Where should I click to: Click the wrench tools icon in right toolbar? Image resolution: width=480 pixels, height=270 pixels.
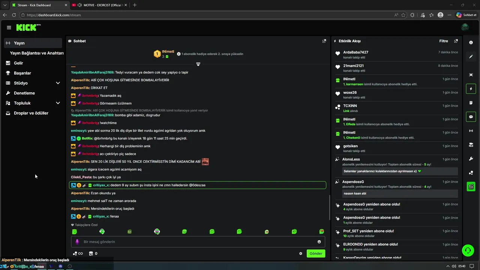(x=471, y=159)
